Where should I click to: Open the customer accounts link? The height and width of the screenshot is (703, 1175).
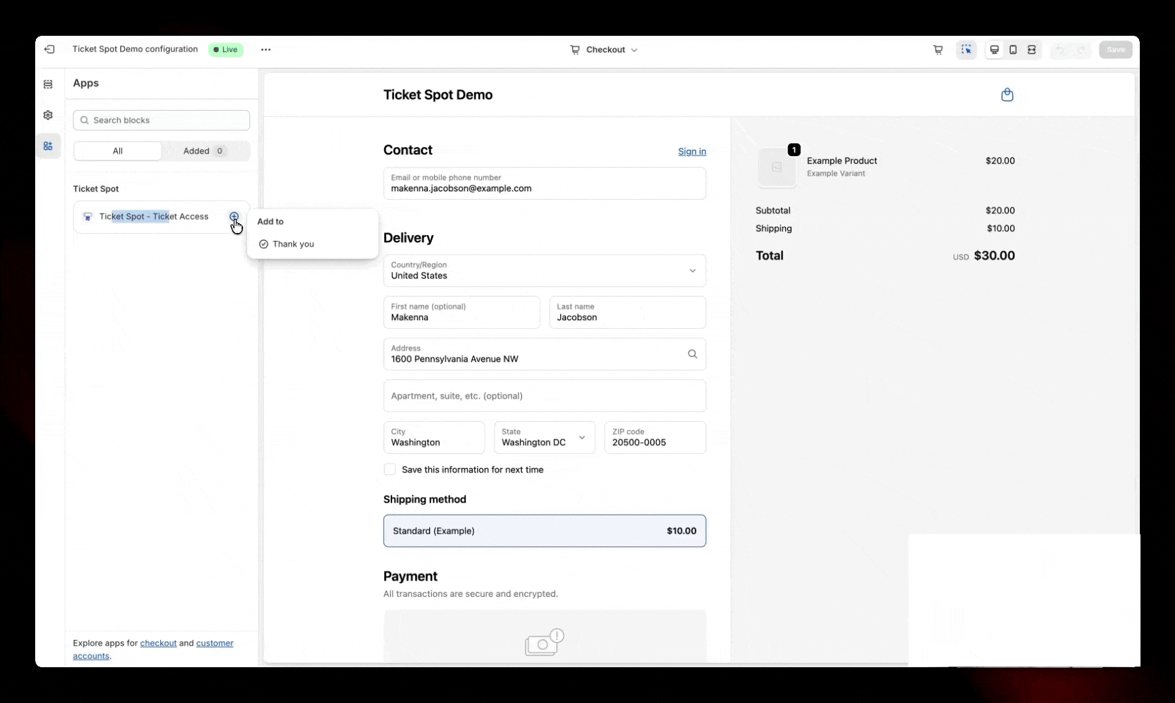tap(214, 643)
